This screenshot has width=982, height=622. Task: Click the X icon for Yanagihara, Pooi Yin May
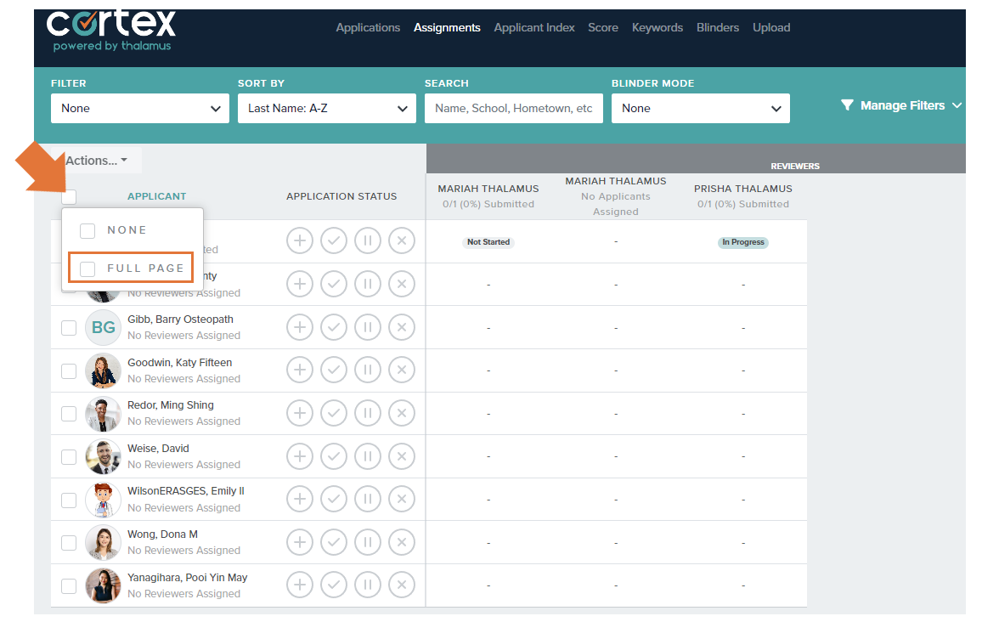click(402, 585)
